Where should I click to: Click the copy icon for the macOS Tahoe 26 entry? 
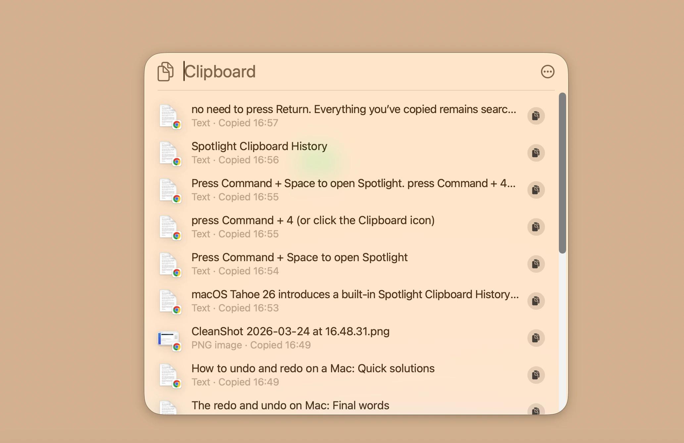[536, 301]
